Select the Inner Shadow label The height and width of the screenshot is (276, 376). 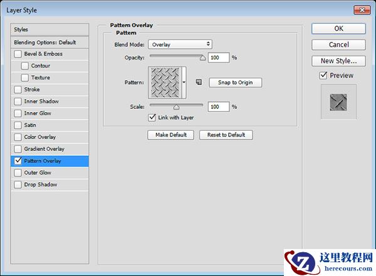click(41, 101)
